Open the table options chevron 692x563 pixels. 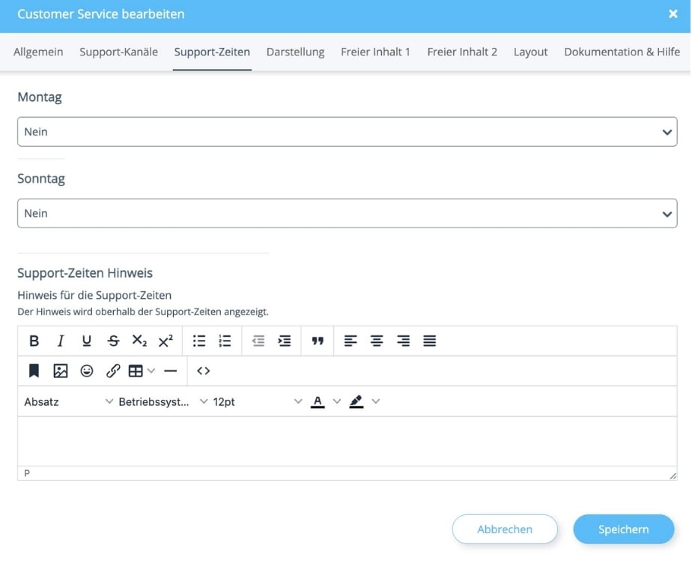tap(151, 371)
